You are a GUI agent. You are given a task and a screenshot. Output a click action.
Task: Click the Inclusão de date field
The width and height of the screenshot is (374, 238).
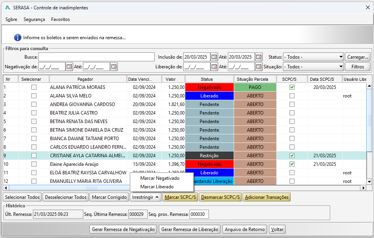[197, 57]
